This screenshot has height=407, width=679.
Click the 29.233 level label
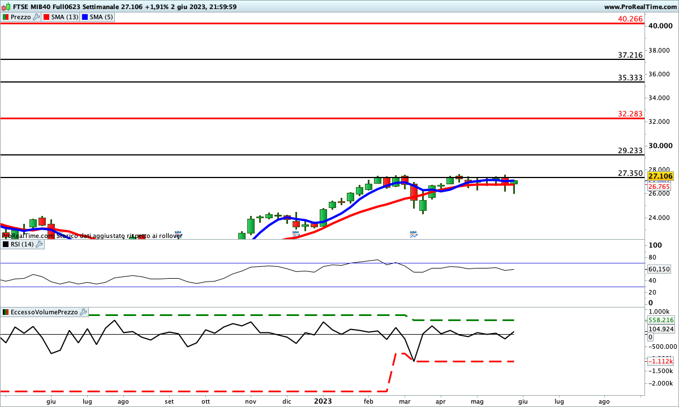coord(630,150)
